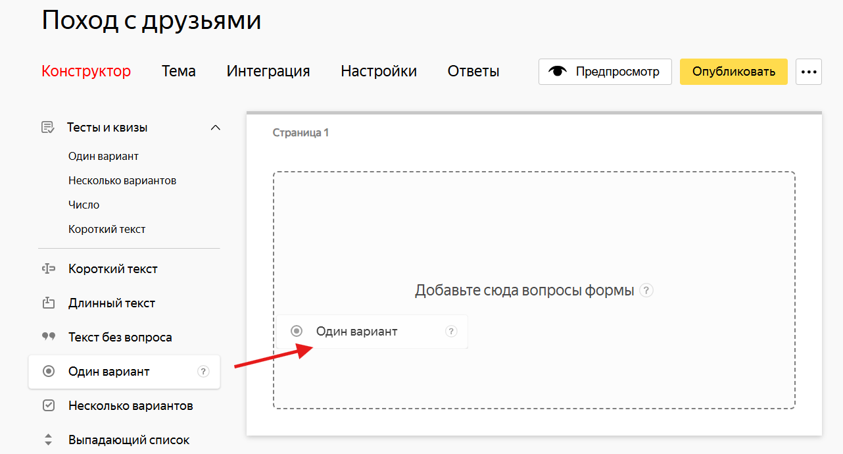
Task: Open help icon next to sidebar Один вариант
Action: point(203,371)
